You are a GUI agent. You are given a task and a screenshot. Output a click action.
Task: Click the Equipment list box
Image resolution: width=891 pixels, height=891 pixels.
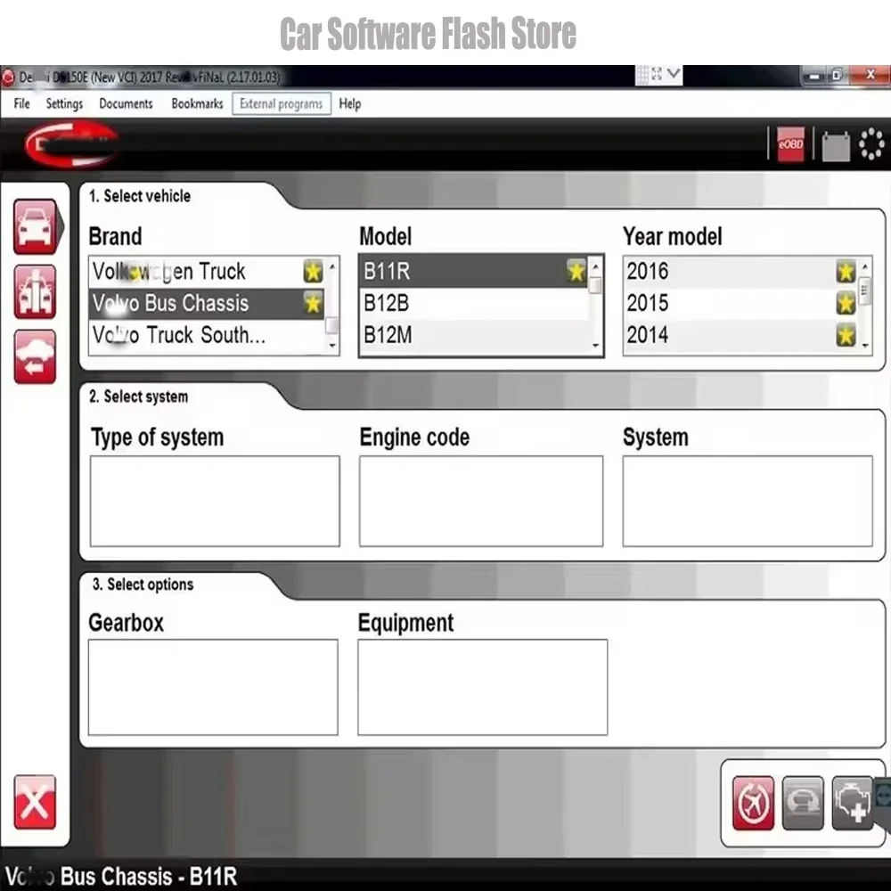click(x=482, y=687)
